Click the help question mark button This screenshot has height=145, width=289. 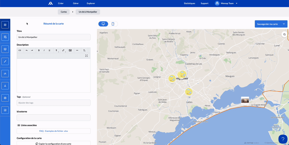point(283,139)
